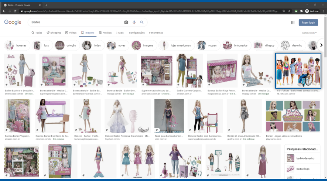Open Boneca Barbie Princesa Dreamtopia image
This screenshot has width=328, height=181.
click(127, 116)
